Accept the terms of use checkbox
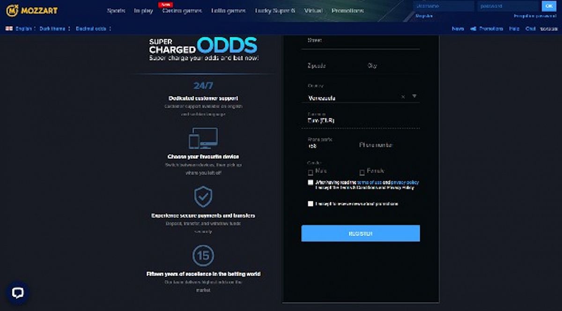 [311, 183]
